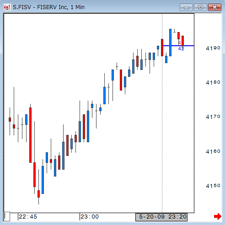
Task: Click the 22:45 time axis label
Action: (x=28, y=217)
